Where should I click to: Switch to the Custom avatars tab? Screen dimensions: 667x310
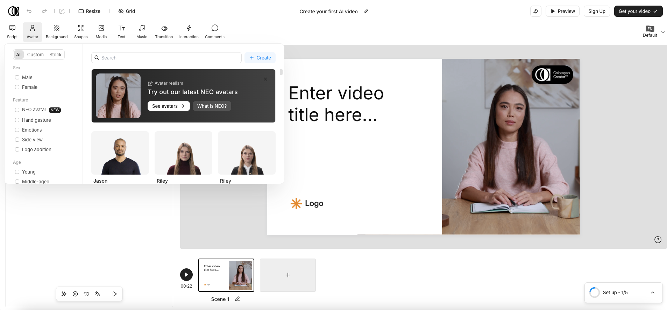tap(35, 55)
